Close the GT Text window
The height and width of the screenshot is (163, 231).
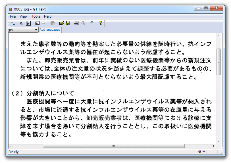point(217,8)
